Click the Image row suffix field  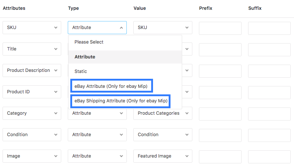pyautogui.click(x=269, y=157)
